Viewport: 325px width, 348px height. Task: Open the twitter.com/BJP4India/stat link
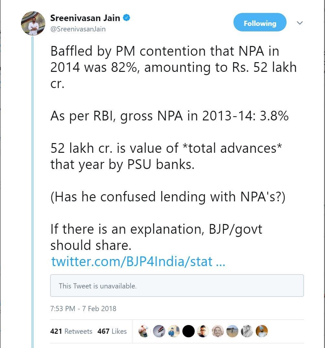point(138,261)
